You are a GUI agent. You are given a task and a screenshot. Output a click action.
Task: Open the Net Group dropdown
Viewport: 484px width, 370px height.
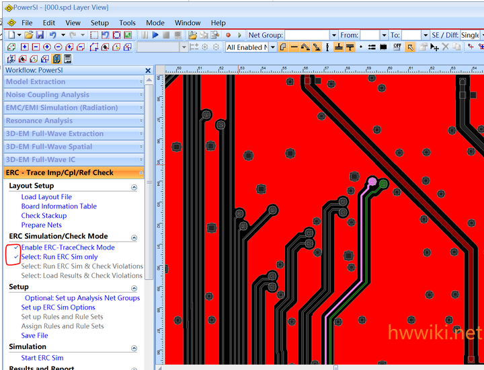333,35
